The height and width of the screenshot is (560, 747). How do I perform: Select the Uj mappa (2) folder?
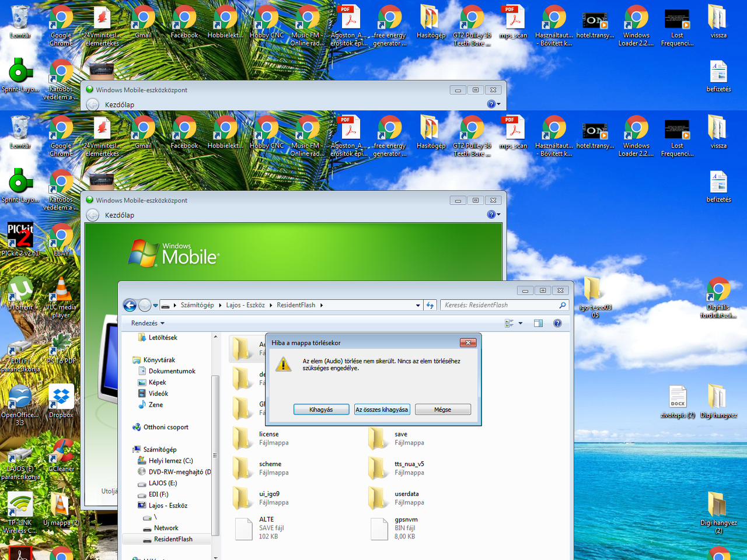click(61, 508)
